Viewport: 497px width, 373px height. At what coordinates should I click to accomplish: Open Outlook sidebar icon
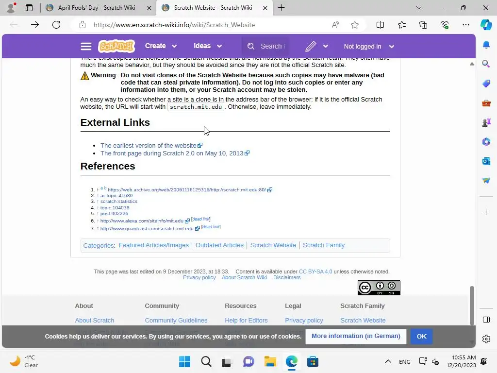486,161
